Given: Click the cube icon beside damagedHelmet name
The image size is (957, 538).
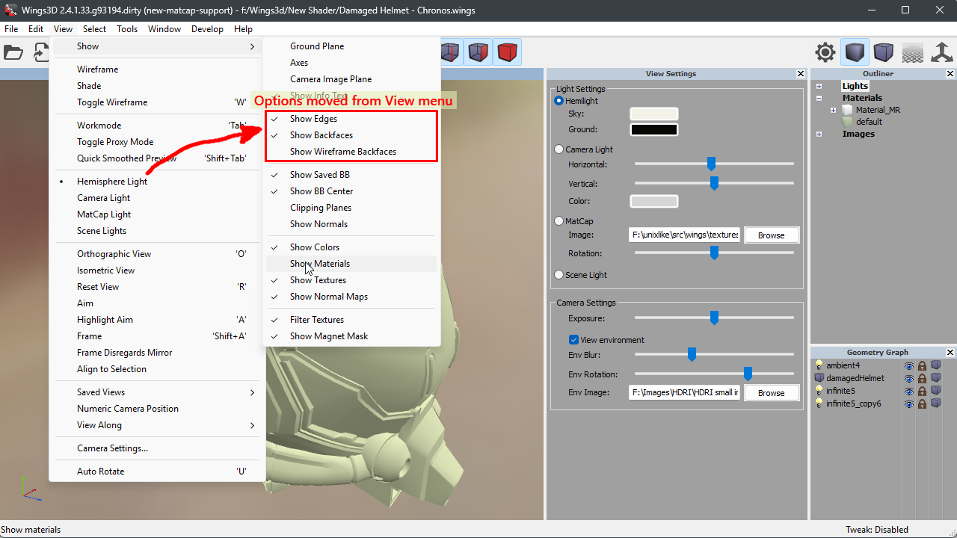Looking at the screenshot, I should [x=819, y=378].
